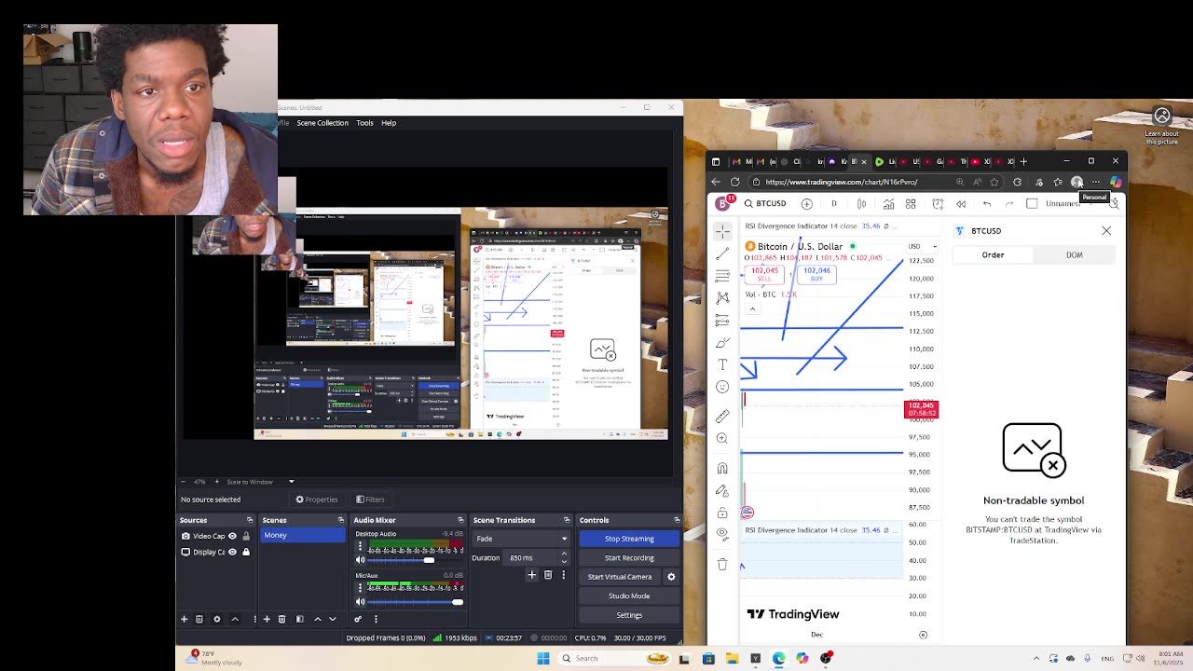The width and height of the screenshot is (1193, 671).
Task: Open the candle chart style selector
Action: coord(861,203)
